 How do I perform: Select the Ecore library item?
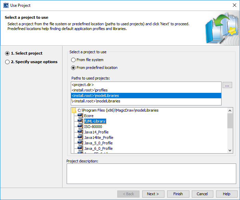(89, 116)
